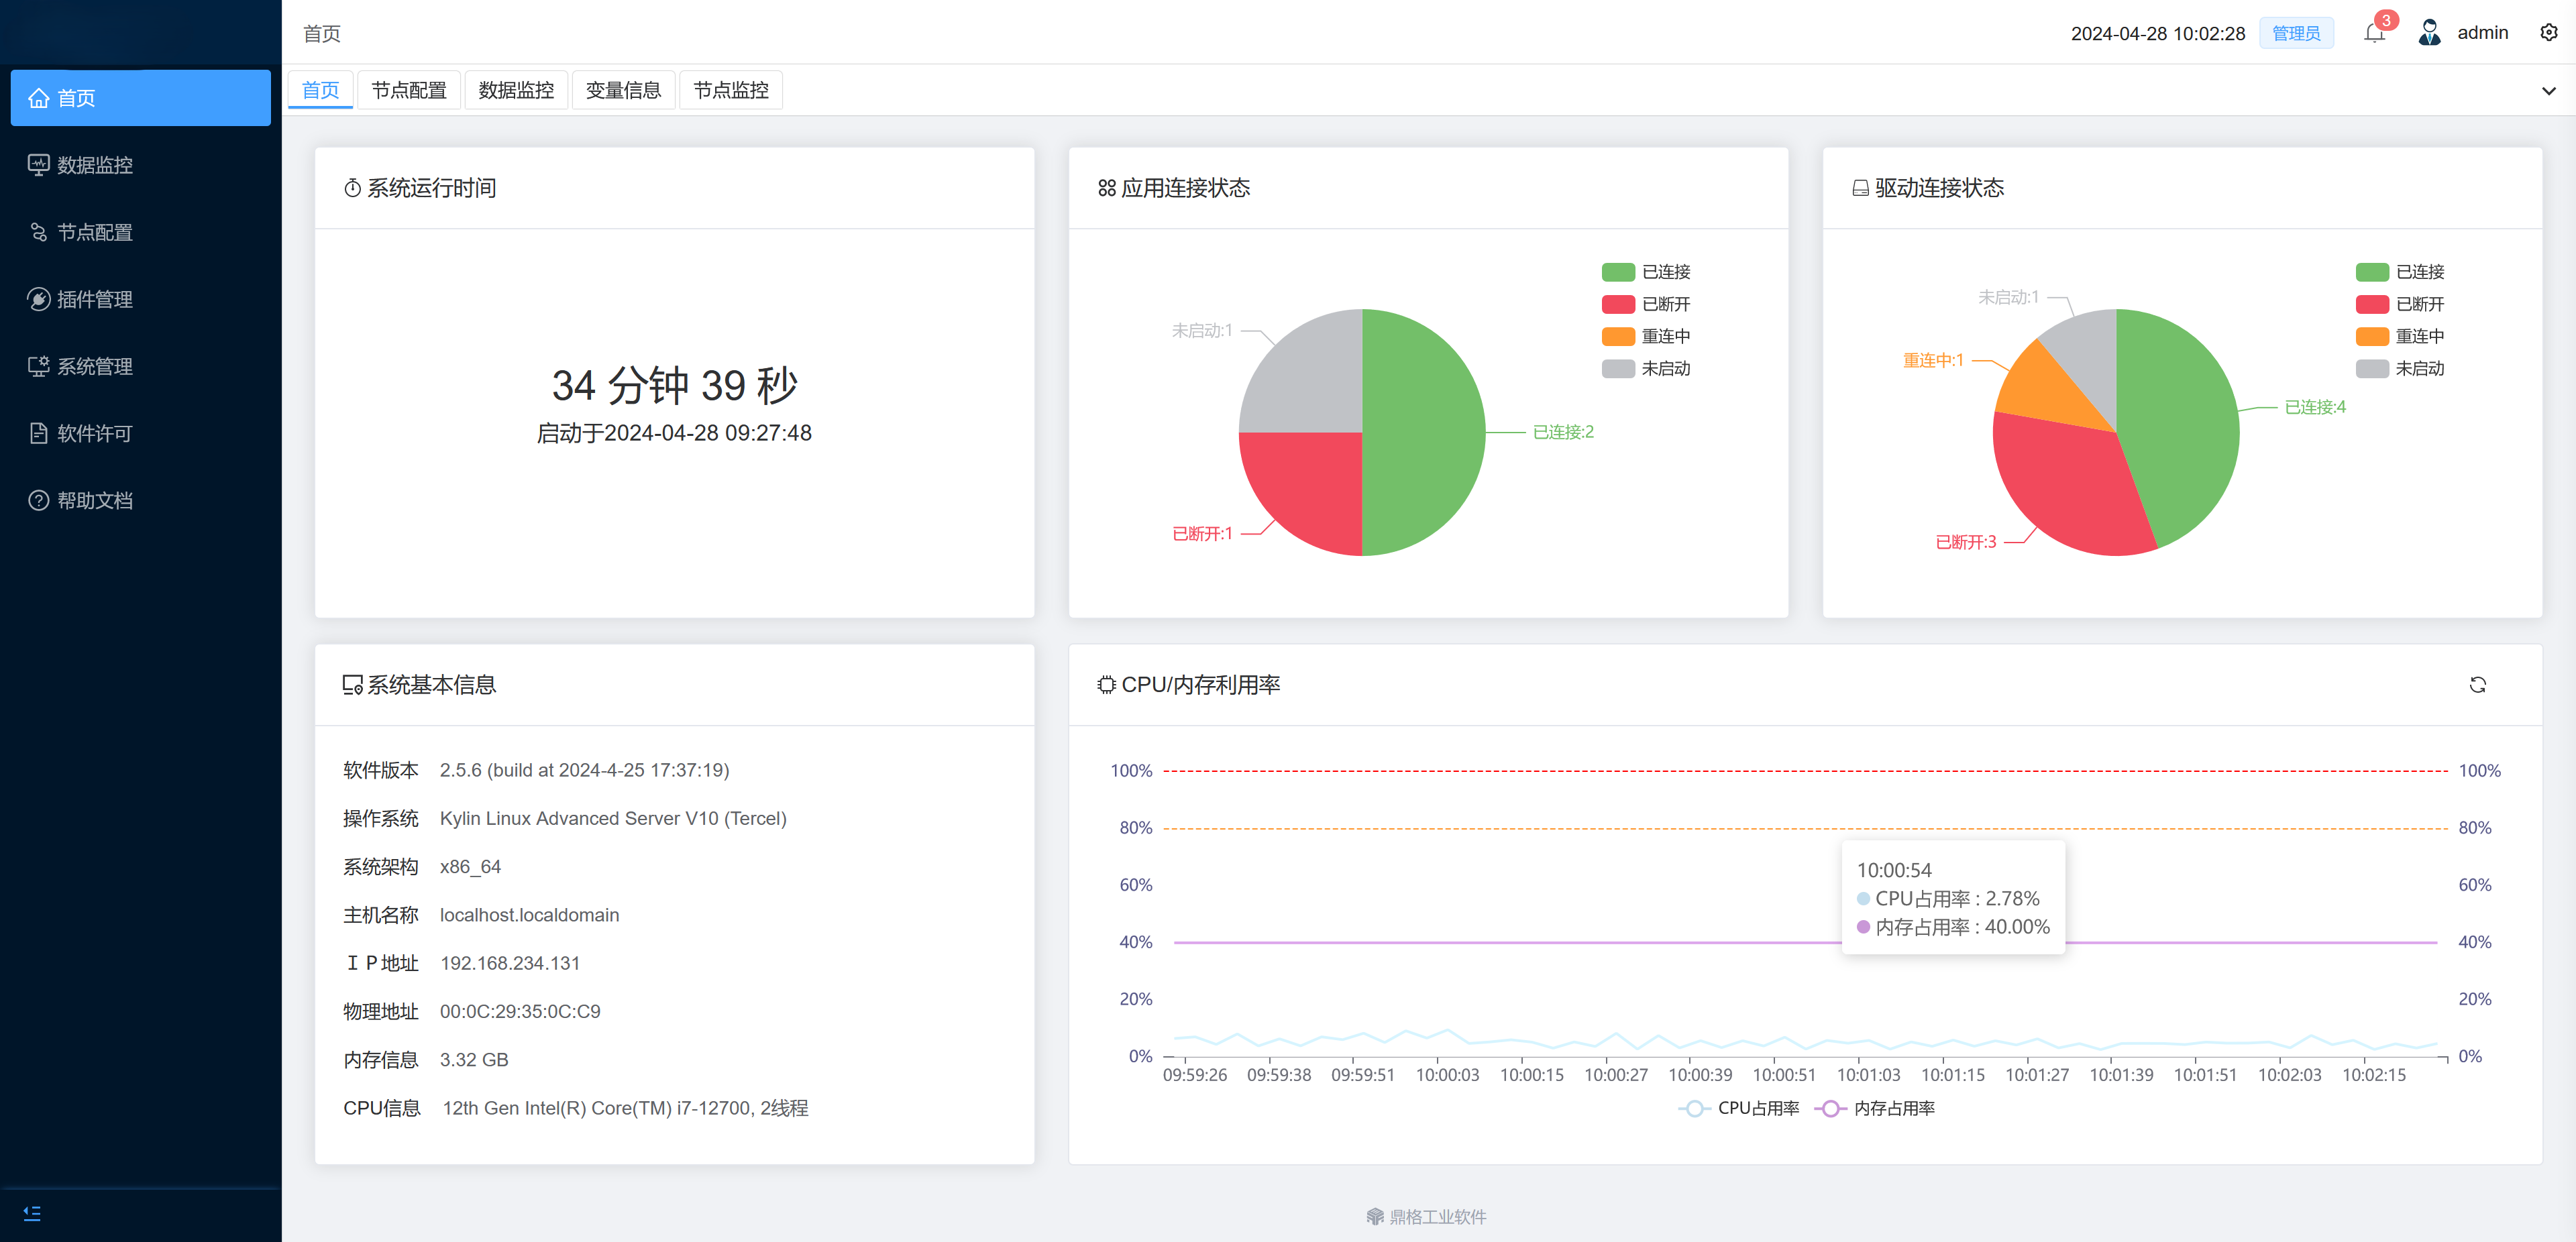Collapse the sidebar menu icon
Viewport: 2576px width, 1242px height.
32,1213
